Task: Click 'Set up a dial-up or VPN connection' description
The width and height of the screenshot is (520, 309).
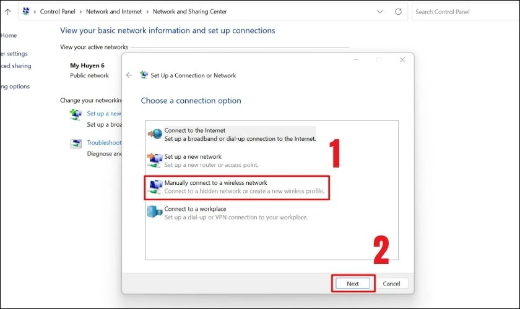Action: tap(236, 218)
